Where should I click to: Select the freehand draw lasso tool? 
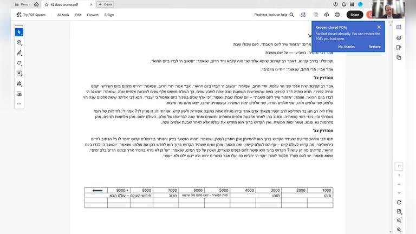(19, 63)
